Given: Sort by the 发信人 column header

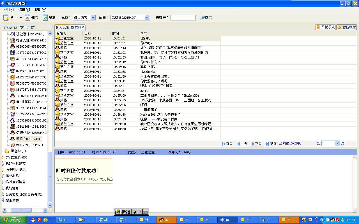Looking at the screenshot, I should [69, 34].
